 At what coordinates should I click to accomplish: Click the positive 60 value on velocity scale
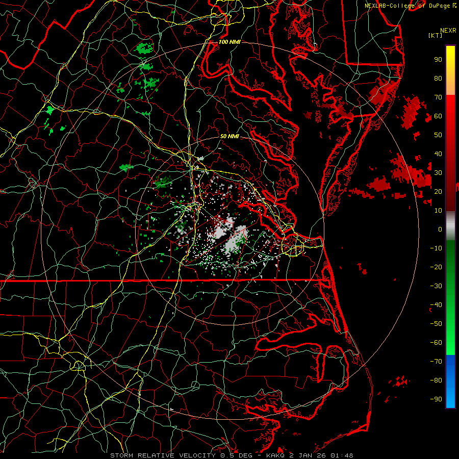438,116
